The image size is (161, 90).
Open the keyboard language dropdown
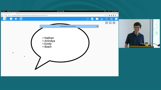pyautogui.click(x=109, y=11)
